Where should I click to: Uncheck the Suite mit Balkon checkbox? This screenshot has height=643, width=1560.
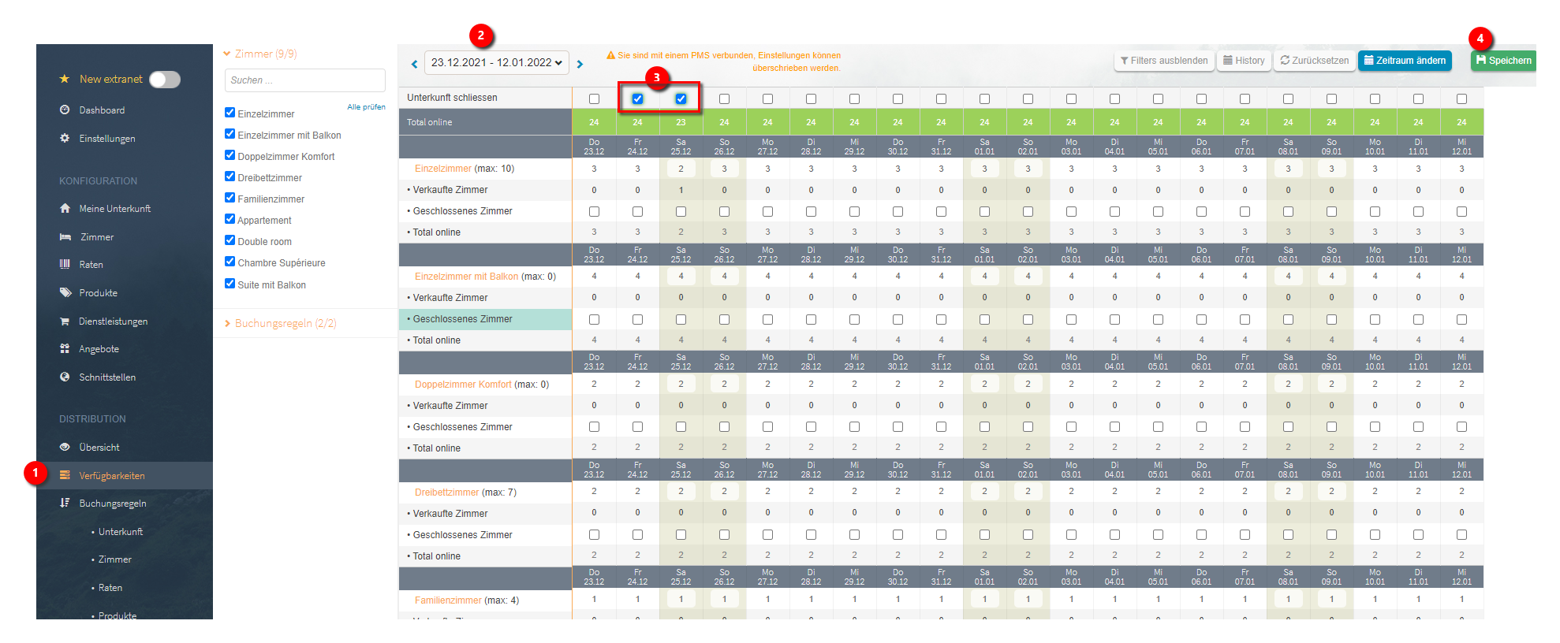click(x=230, y=284)
